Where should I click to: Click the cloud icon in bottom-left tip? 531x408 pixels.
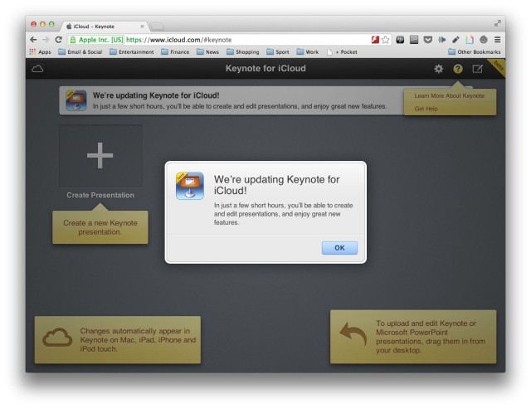pyautogui.click(x=57, y=338)
